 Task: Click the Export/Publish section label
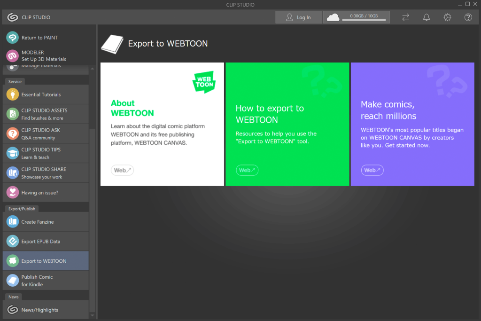[x=22, y=209]
